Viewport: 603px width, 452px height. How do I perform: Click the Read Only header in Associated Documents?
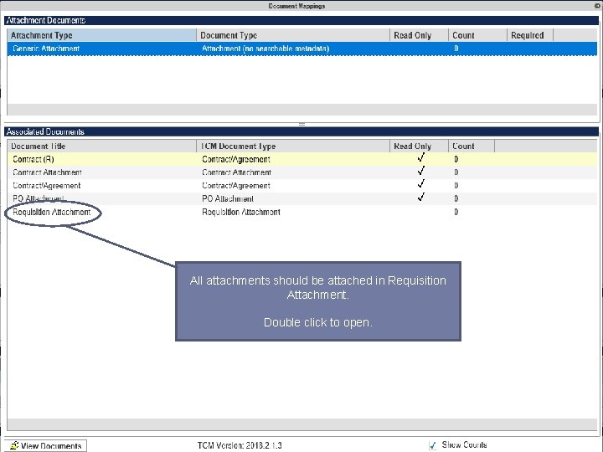pos(420,146)
